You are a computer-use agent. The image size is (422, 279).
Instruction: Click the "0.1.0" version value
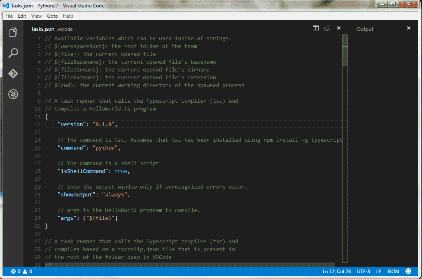104,125
